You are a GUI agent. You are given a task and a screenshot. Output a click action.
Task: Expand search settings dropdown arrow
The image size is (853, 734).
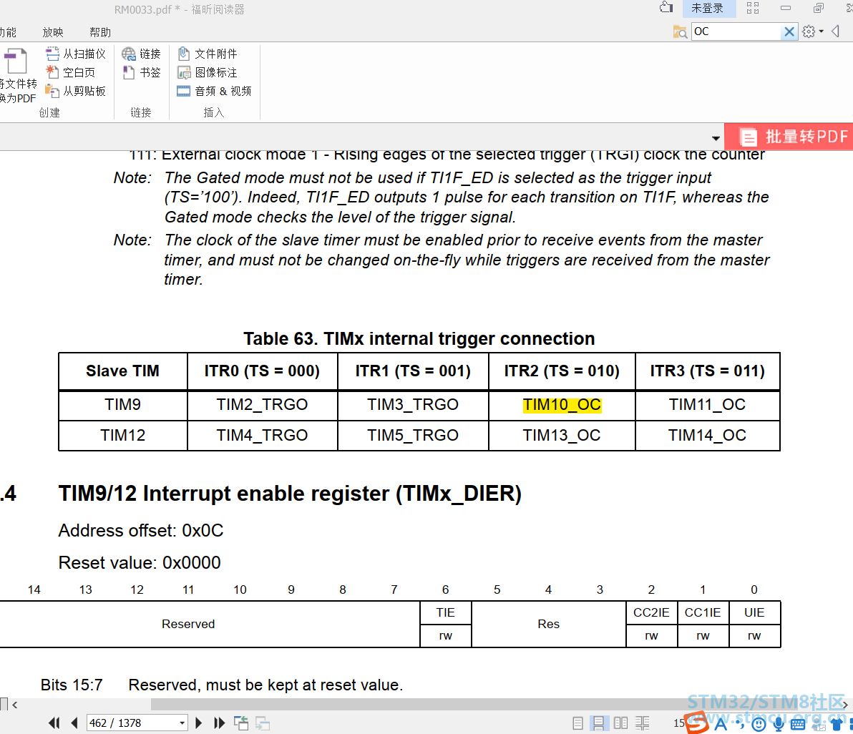click(x=821, y=31)
